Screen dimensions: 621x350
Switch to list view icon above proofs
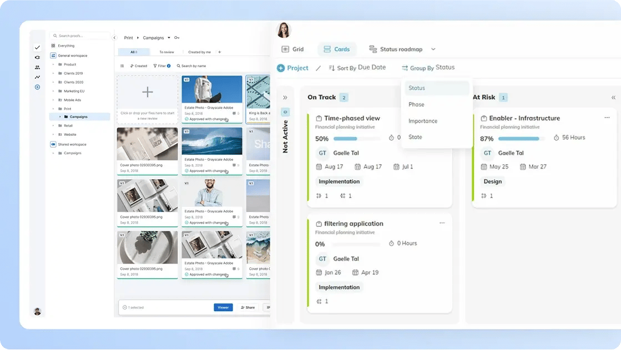122,66
